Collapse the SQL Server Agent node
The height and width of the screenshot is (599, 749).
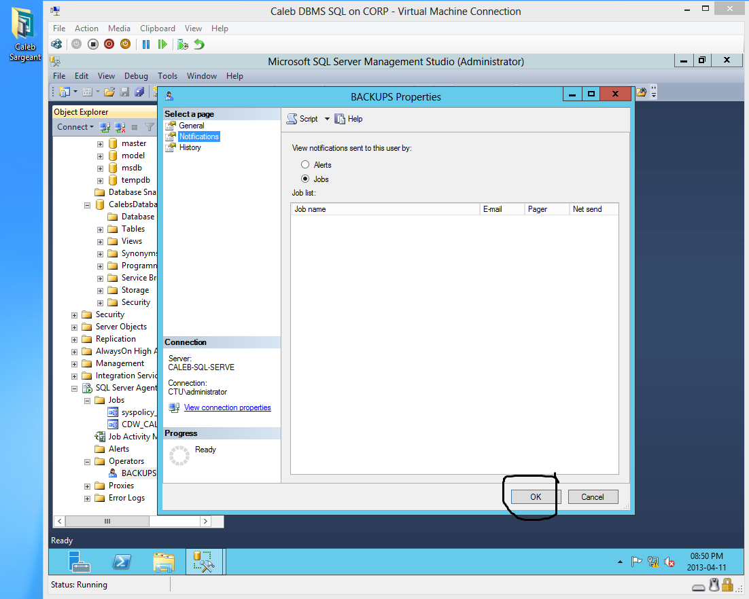click(x=75, y=388)
